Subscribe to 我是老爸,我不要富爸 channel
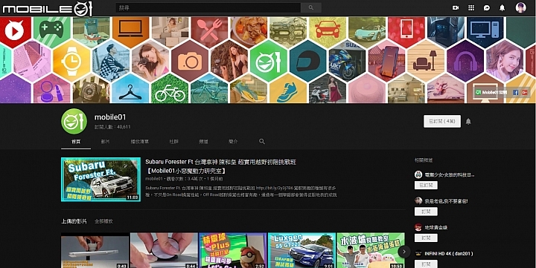Image resolution: width=536 pixels, height=268 pixels. tap(426, 212)
